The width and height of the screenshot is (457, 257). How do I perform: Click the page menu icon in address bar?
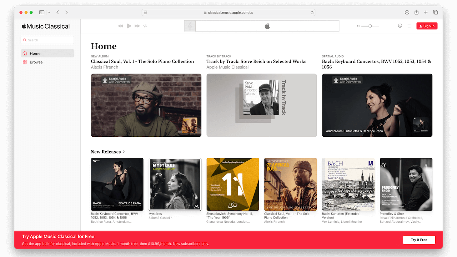click(x=146, y=12)
